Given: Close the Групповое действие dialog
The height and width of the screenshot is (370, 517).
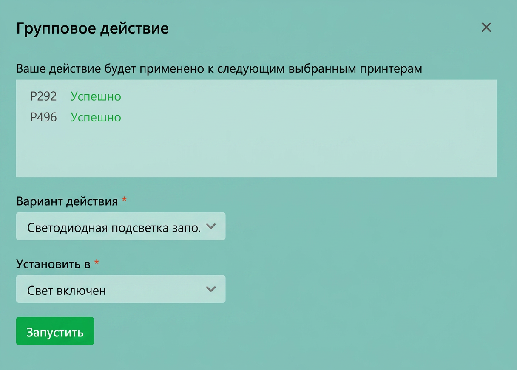Looking at the screenshot, I should point(486,28).
